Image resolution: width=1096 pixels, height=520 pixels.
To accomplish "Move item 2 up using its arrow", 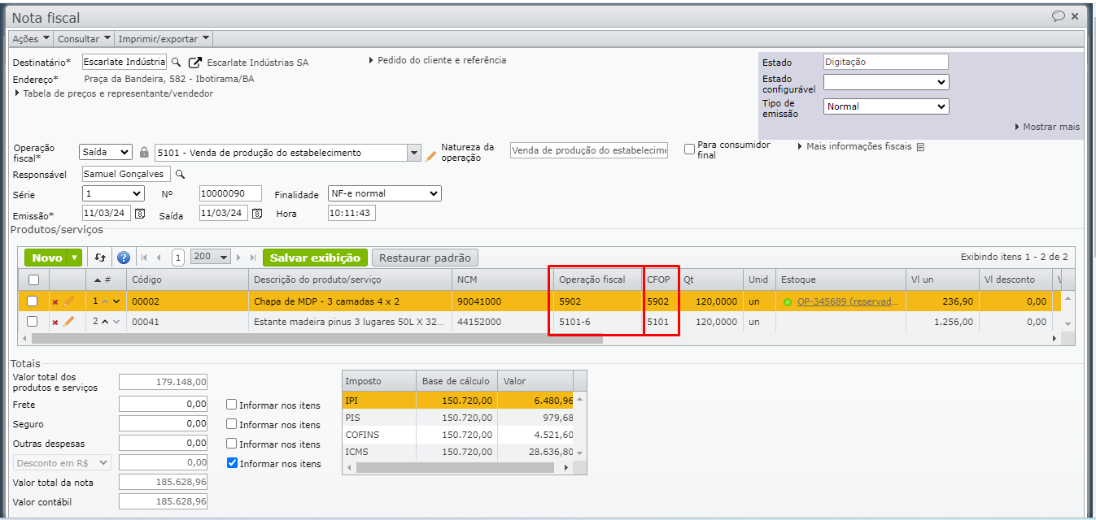I will tap(105, 322).
